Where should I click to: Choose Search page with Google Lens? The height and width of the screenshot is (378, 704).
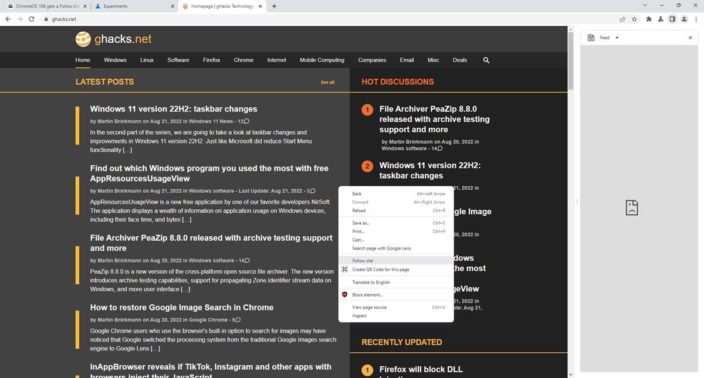coord(381,248)
